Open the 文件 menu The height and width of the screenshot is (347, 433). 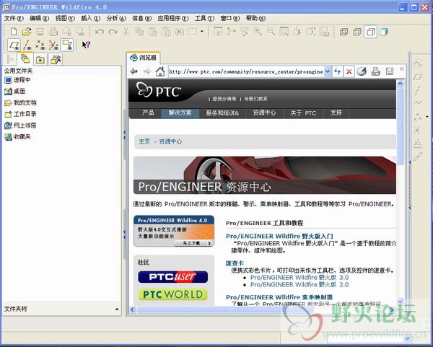[x=14, y=18]
